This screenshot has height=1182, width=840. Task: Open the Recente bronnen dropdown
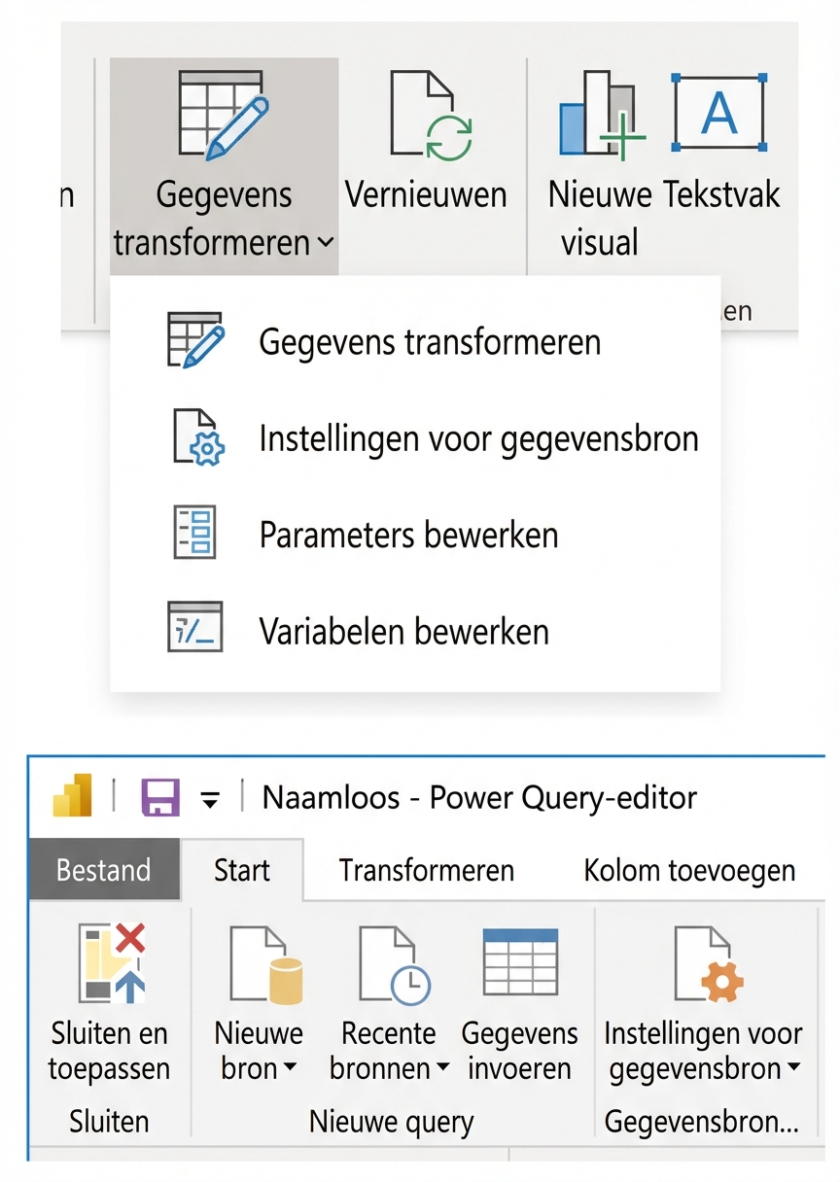tap(442, 1067)
